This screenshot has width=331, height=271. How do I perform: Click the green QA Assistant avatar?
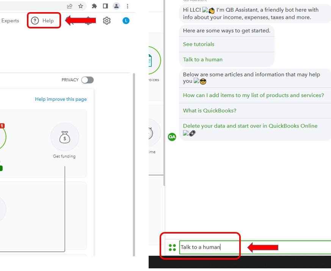click(x=172, y=137)
